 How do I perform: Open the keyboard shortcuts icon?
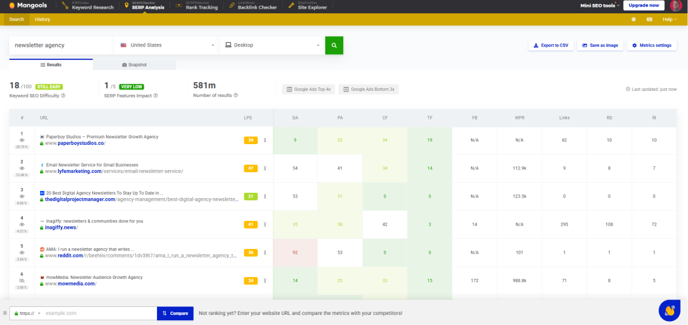point(649,19)
